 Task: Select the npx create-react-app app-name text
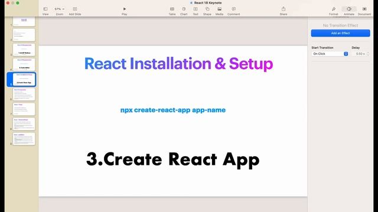click(x=173, y=110)
